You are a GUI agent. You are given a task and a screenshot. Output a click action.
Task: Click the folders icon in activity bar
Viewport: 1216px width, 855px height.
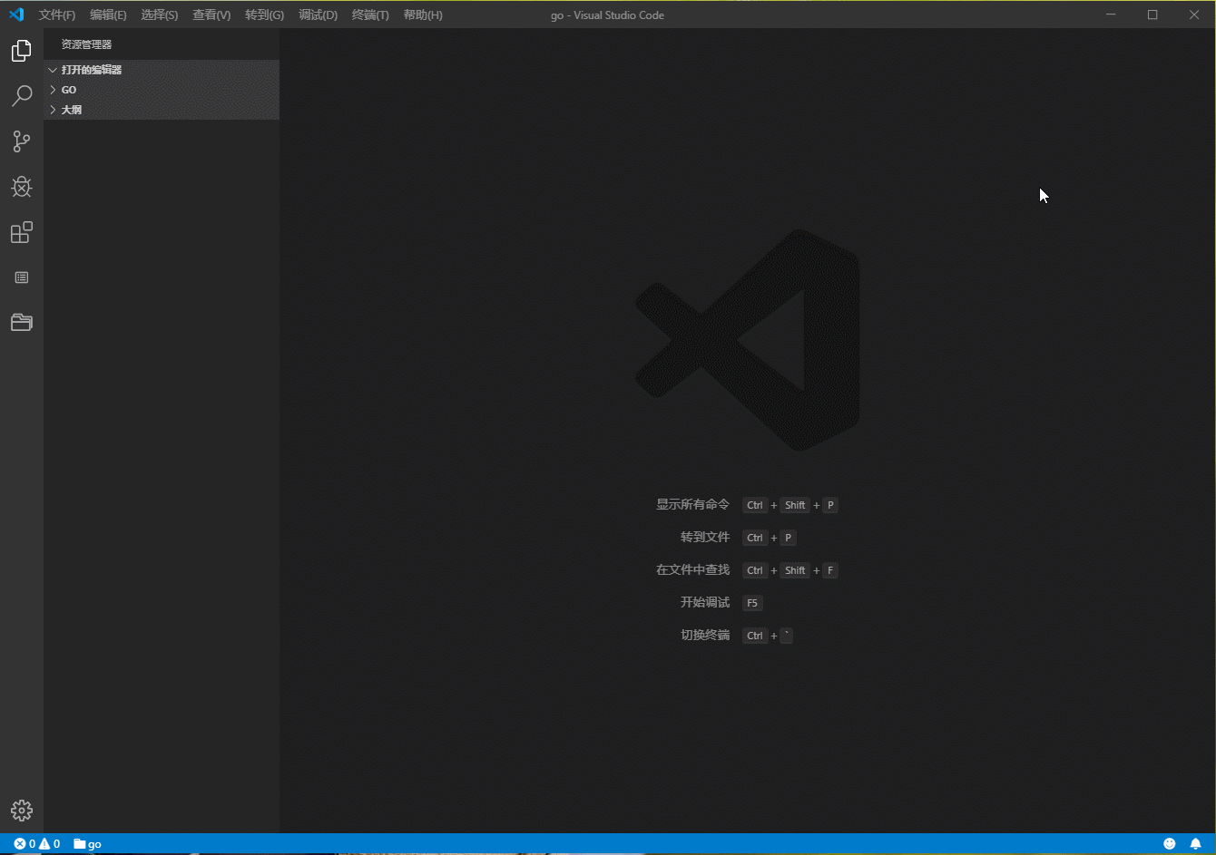[22, 322]
